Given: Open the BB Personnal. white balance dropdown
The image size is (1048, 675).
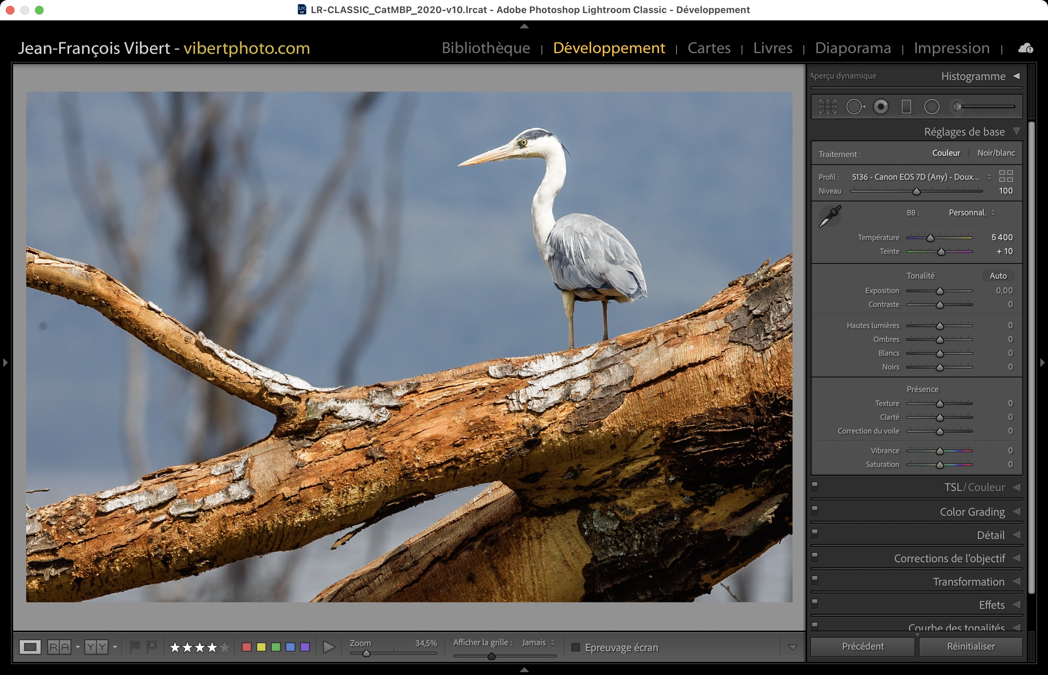Looking at the screenshot, I should [x=971, y=213].
